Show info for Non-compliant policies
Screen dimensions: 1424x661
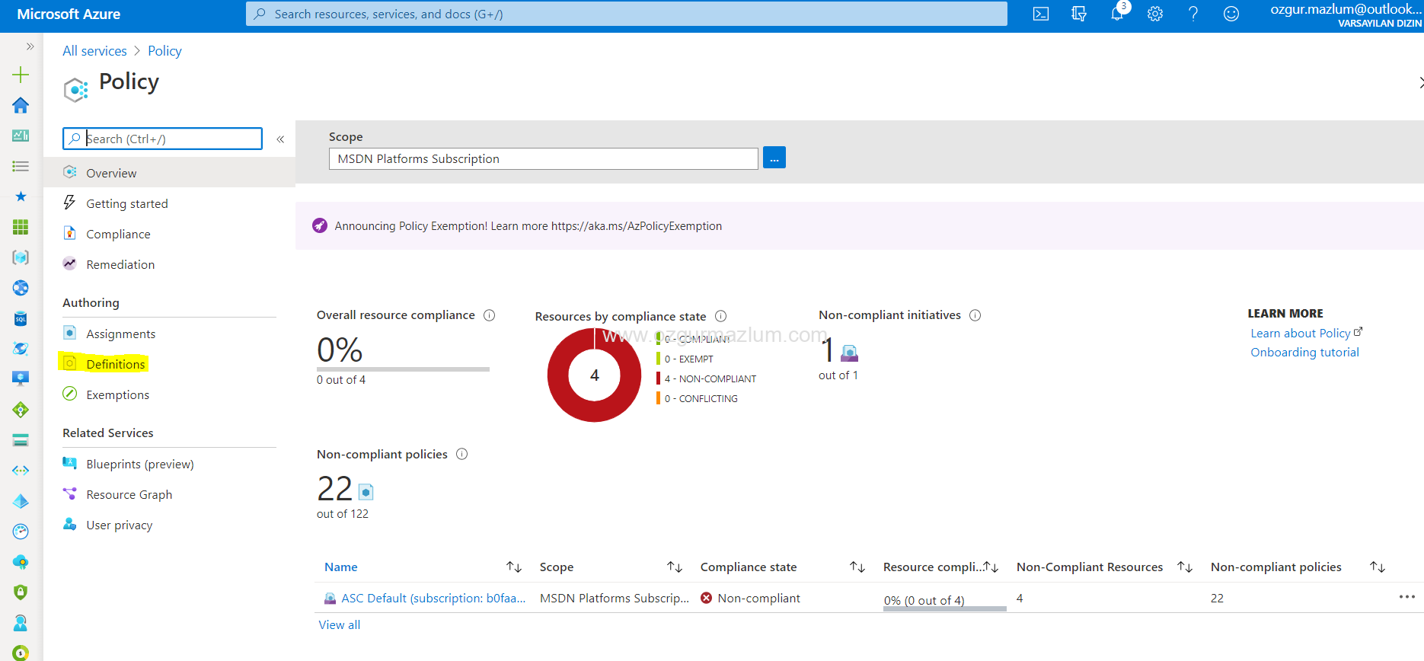coord(461,454)
